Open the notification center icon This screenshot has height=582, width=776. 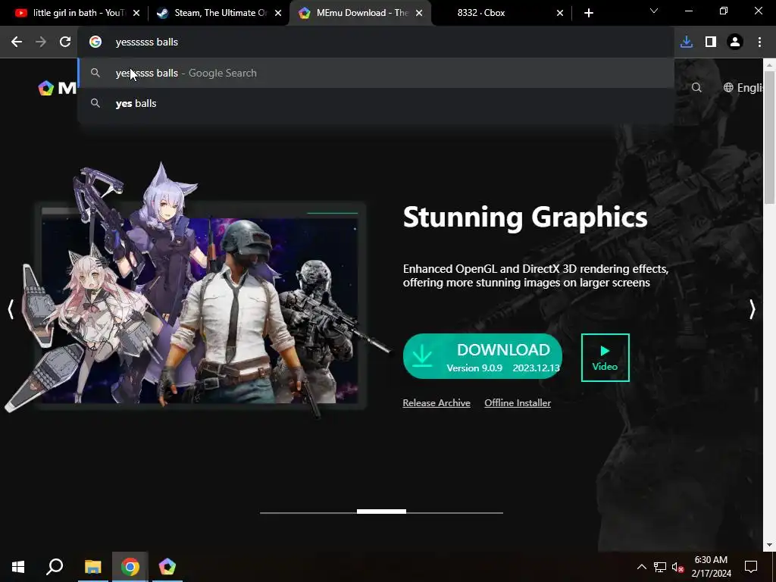[751, 567]
